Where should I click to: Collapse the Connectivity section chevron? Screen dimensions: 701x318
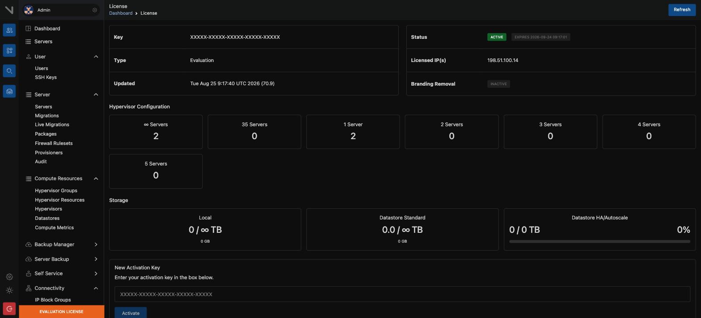point(96,288)
